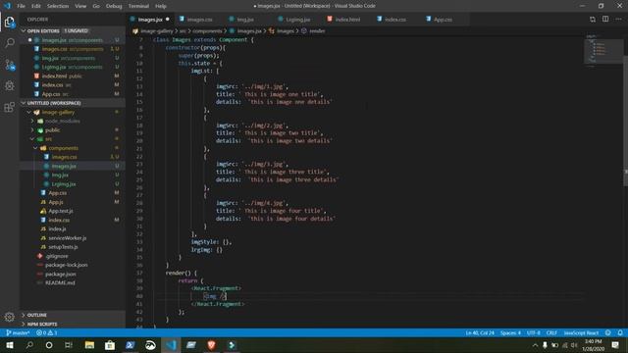The image size is (628, 353).
Task: Click the CRLF line ending setting
Action: pyautogui.click(x=551, y=333)
